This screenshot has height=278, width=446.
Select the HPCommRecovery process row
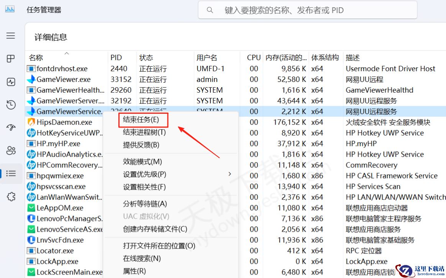236,165
